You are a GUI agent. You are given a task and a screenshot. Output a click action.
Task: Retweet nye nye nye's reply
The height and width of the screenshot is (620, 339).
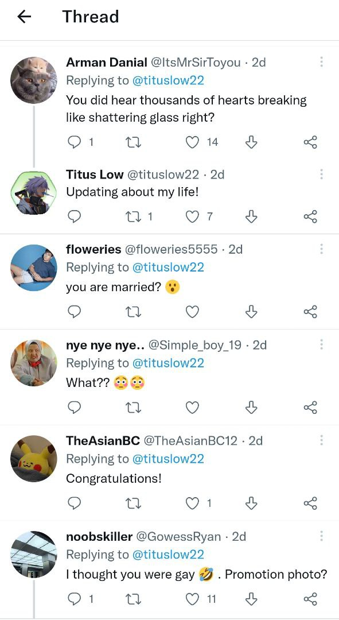(x=133, y=408)
